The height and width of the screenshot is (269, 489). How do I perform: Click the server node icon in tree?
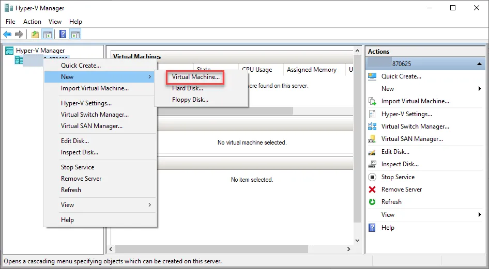point(19,60)
